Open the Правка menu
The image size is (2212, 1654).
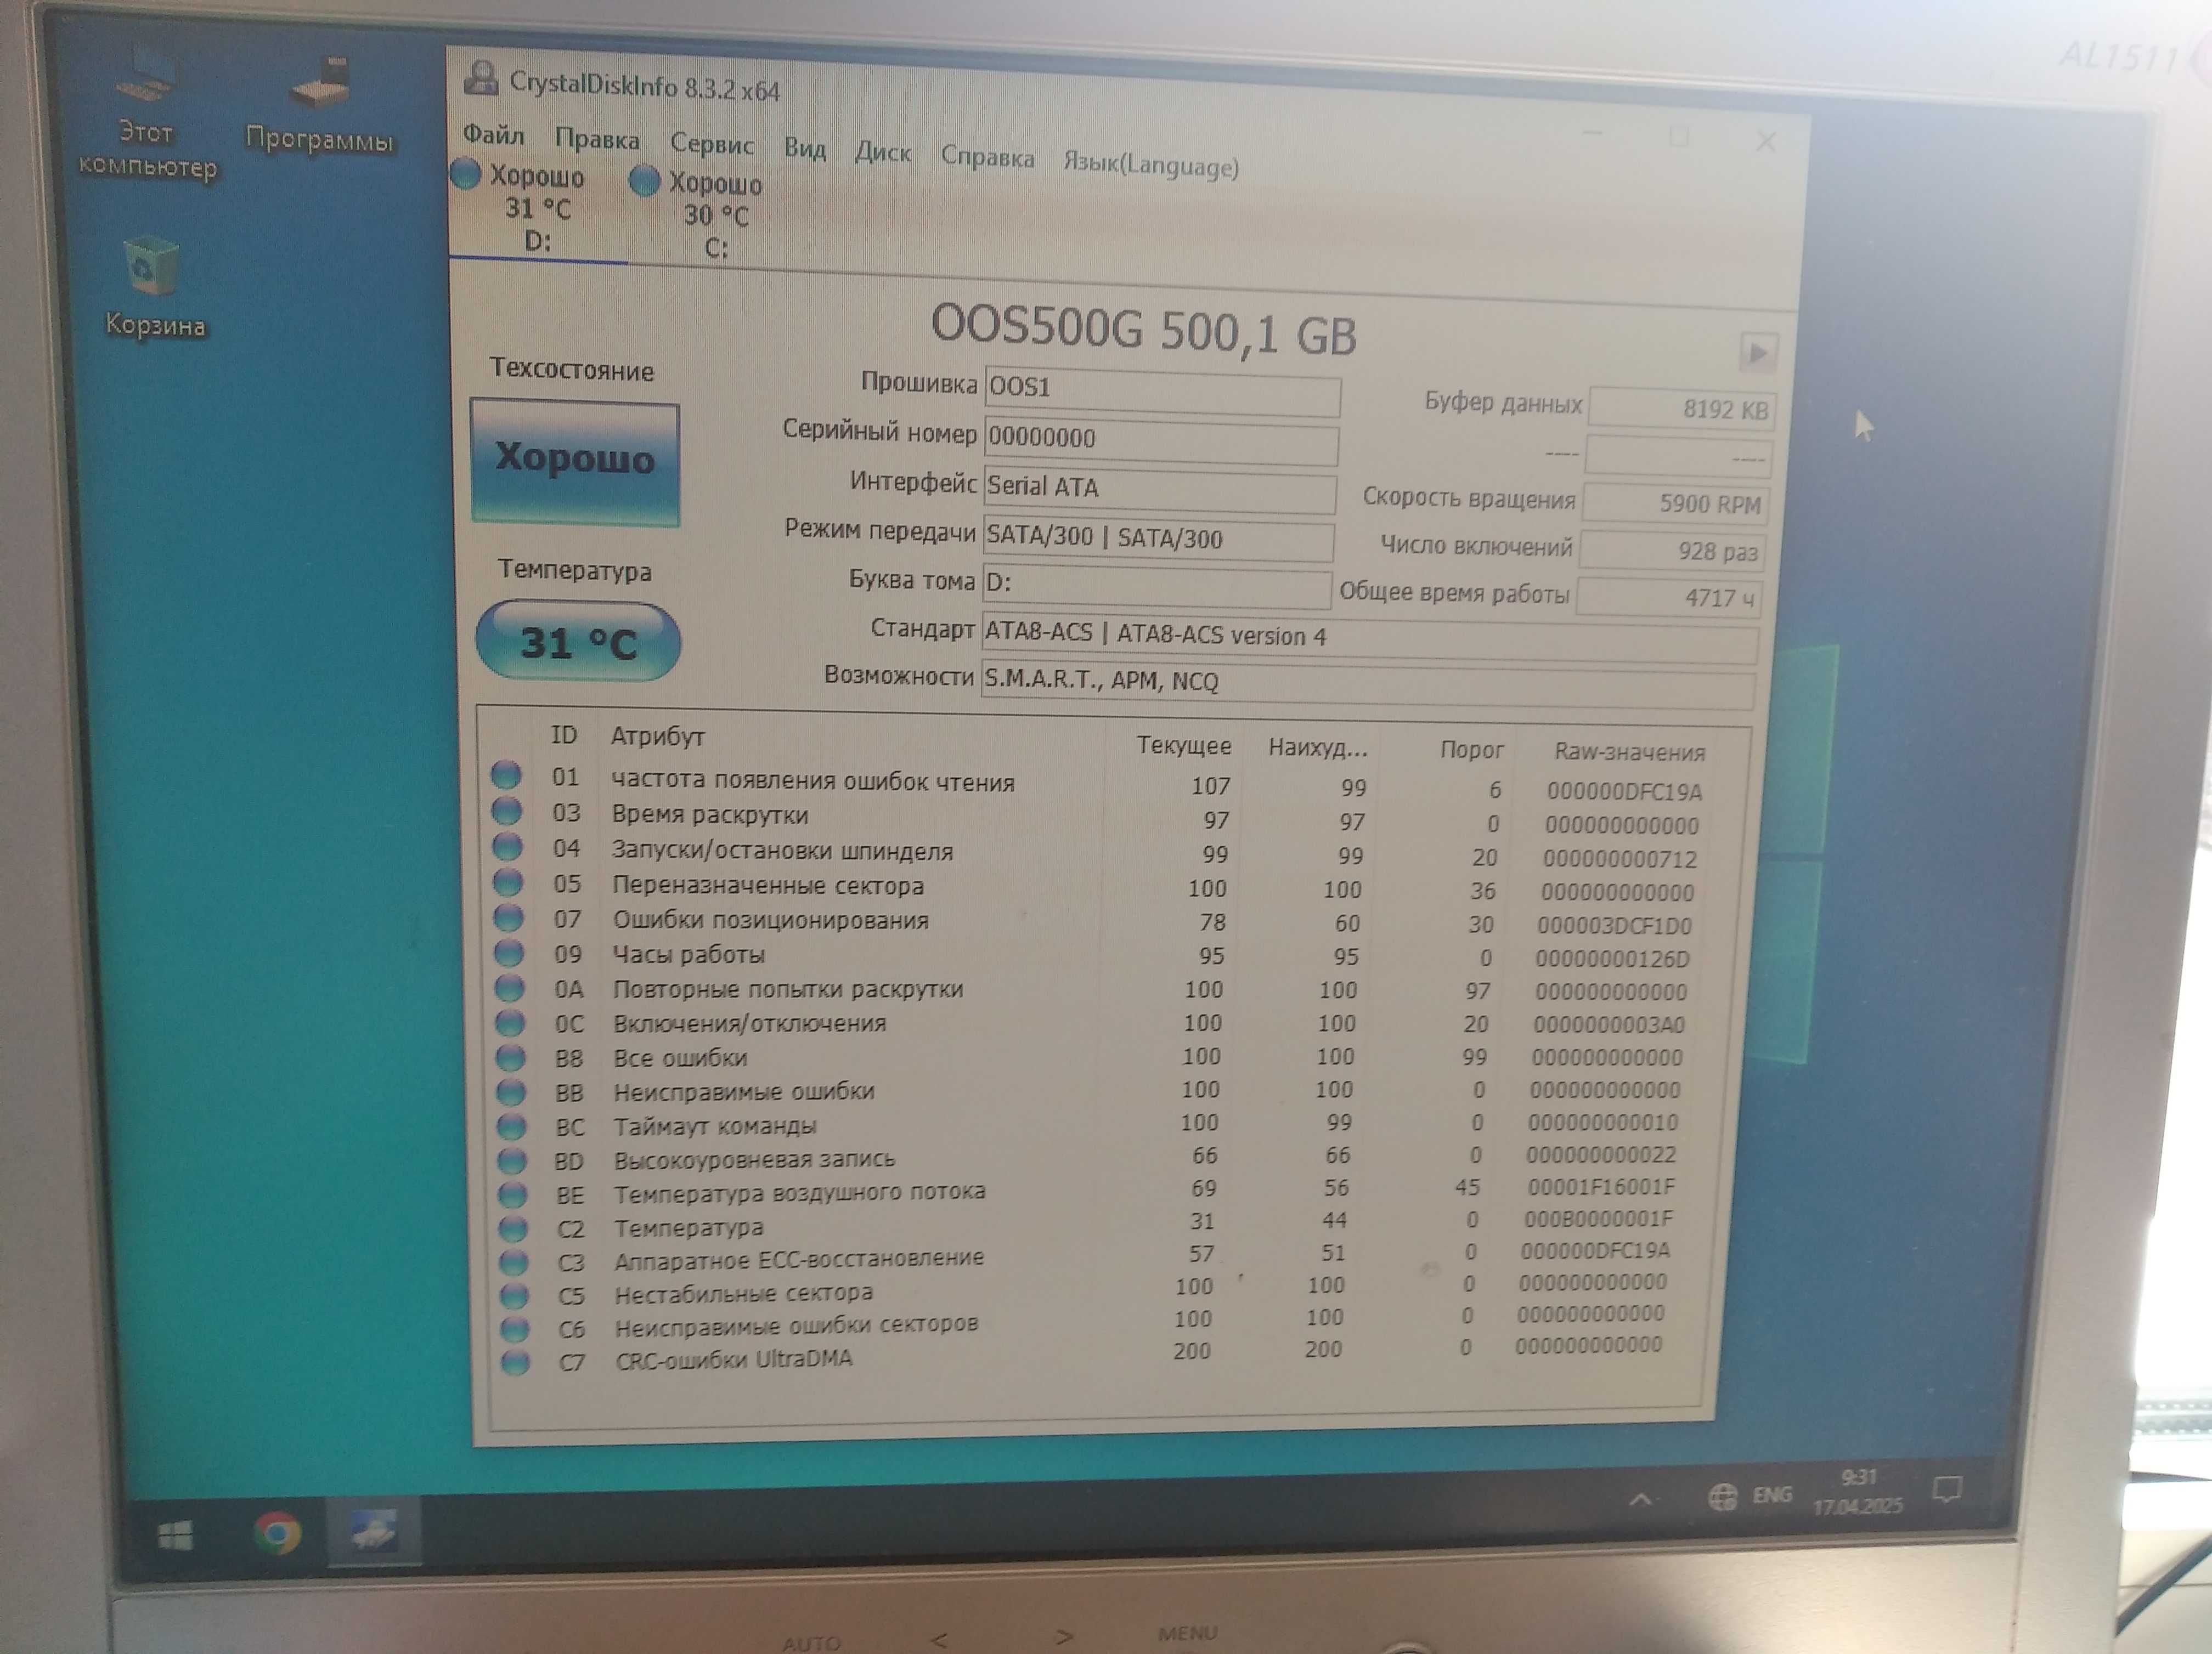coord(597,140)
